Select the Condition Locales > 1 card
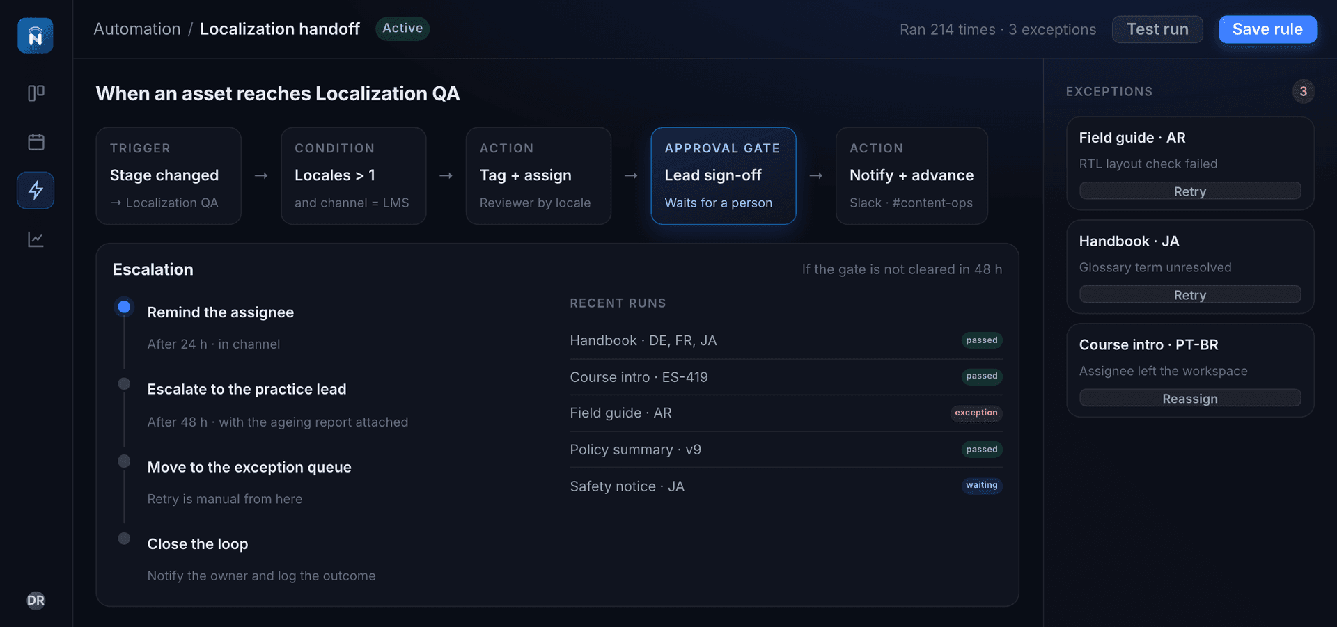This screenshot has width=1337, height=627. click(354, 175)
